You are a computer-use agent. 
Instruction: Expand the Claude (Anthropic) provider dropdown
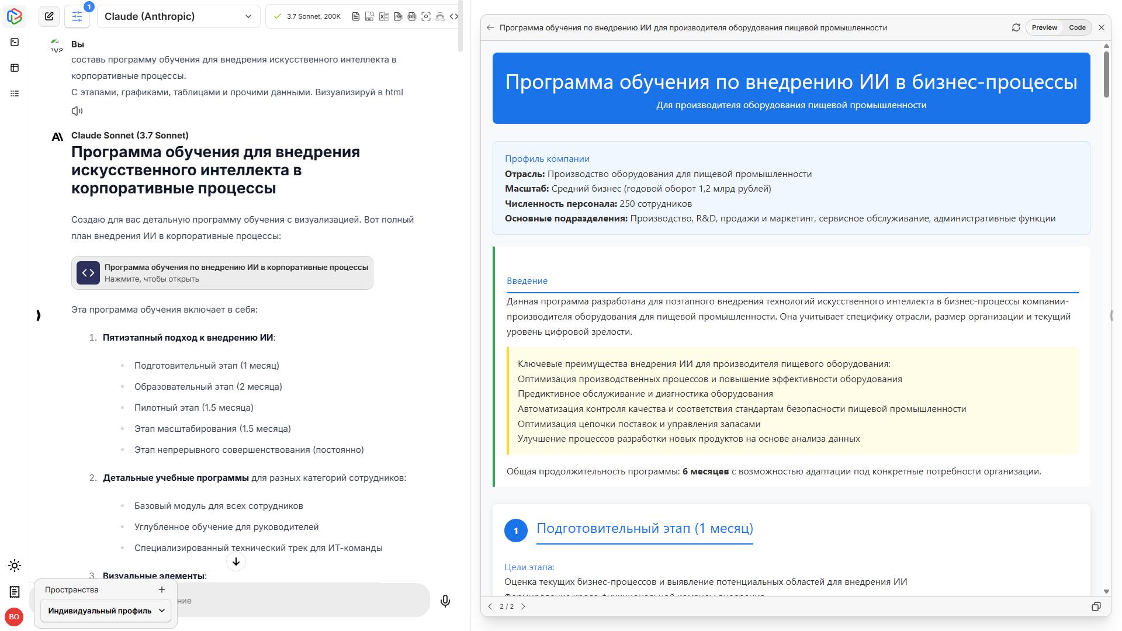(179, 16)
